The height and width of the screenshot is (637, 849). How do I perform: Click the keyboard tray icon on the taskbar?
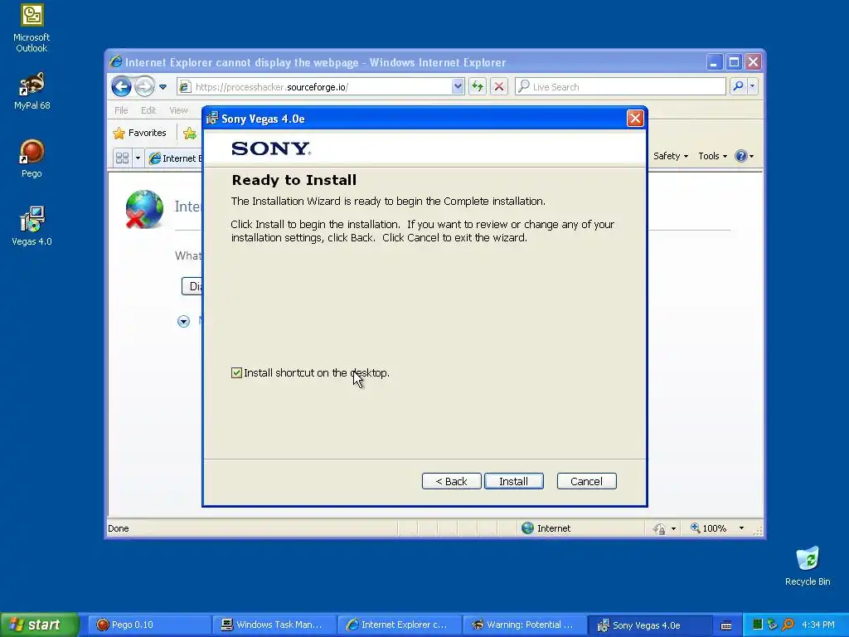[726, 625]
